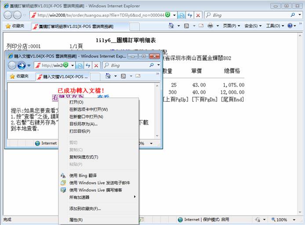Click the printer icon in the command bar
This screenshot has width=305, height=225.
(x=210, y=26)
